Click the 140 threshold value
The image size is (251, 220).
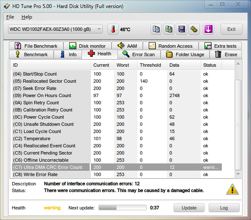[x=144, y=81]
